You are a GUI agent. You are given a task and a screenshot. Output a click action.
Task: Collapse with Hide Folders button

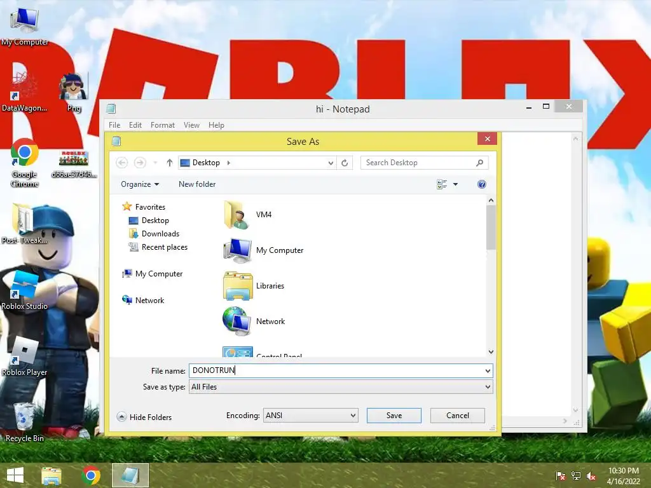tap(144, 417)
